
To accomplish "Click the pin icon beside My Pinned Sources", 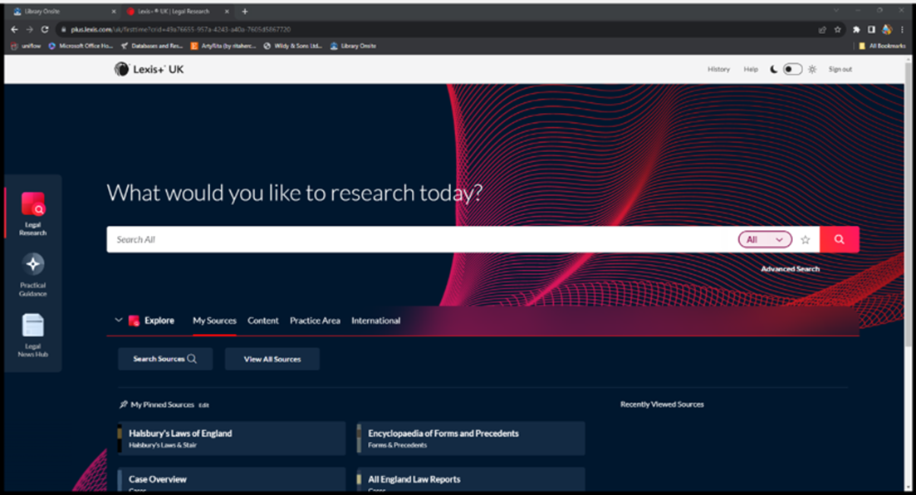I will click(123, 404).
